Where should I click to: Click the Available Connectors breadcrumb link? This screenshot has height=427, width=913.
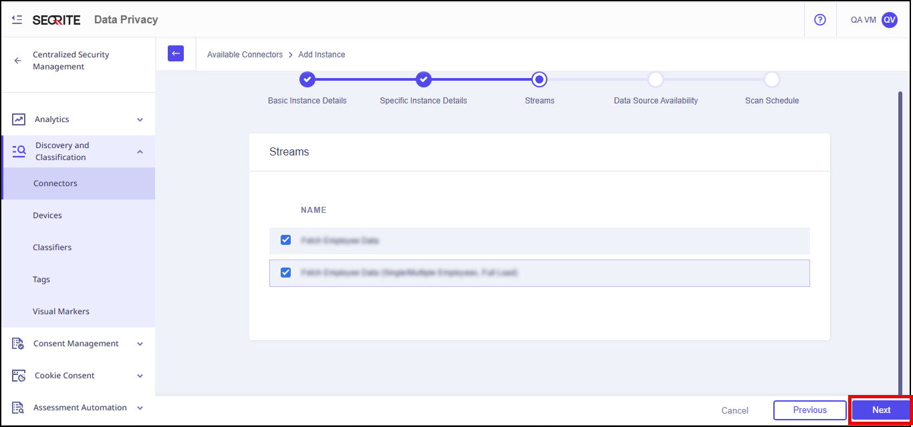click(245, 55)
